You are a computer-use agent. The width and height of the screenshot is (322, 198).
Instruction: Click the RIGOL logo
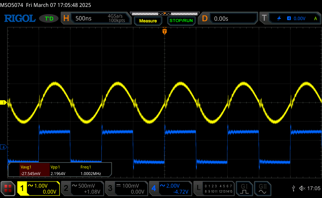click(19, 19)
